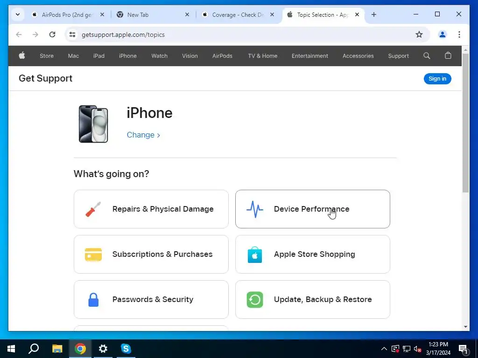Screen dimensions: 478x358
Task: Open Support in Apple navigation
Action: point(399,56)
